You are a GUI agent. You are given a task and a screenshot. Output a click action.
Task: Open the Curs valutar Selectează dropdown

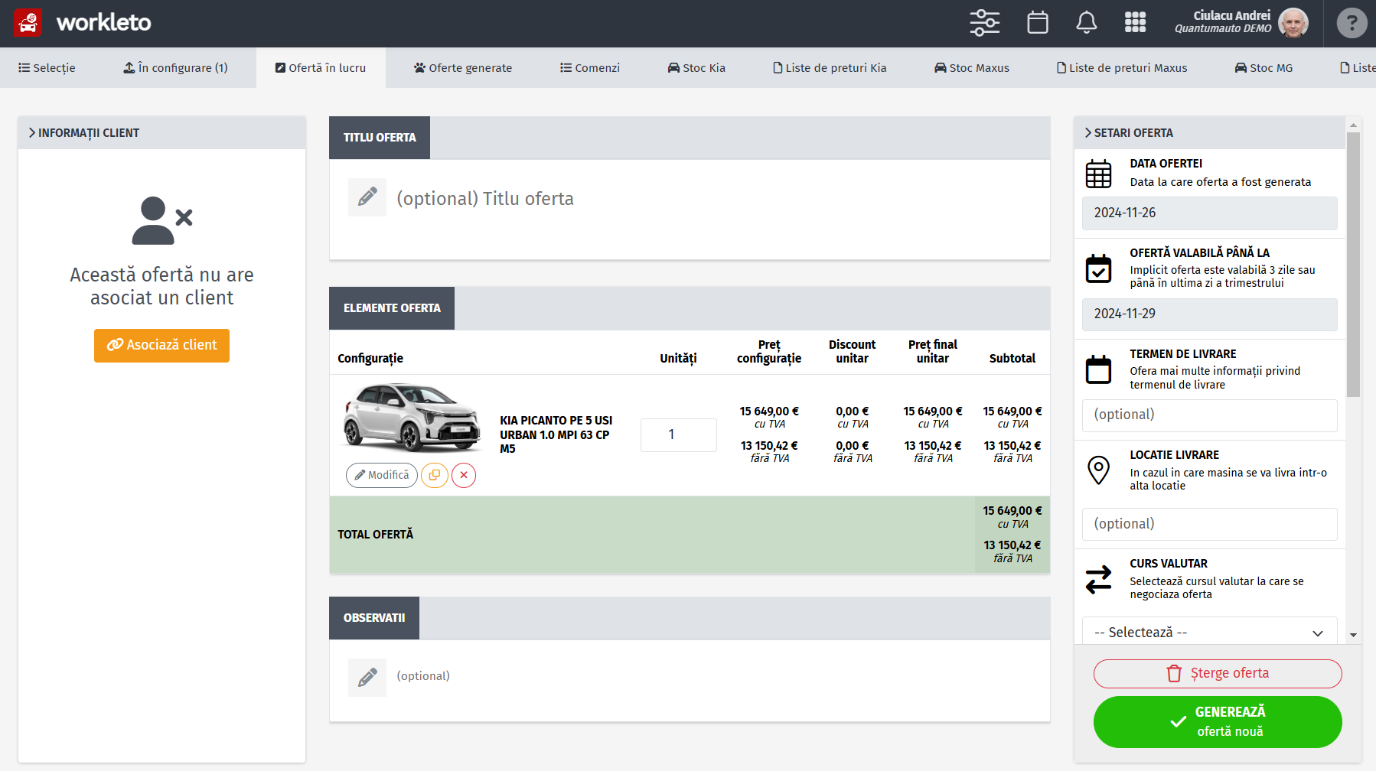pyautogui.click(x=1209, y=632)
